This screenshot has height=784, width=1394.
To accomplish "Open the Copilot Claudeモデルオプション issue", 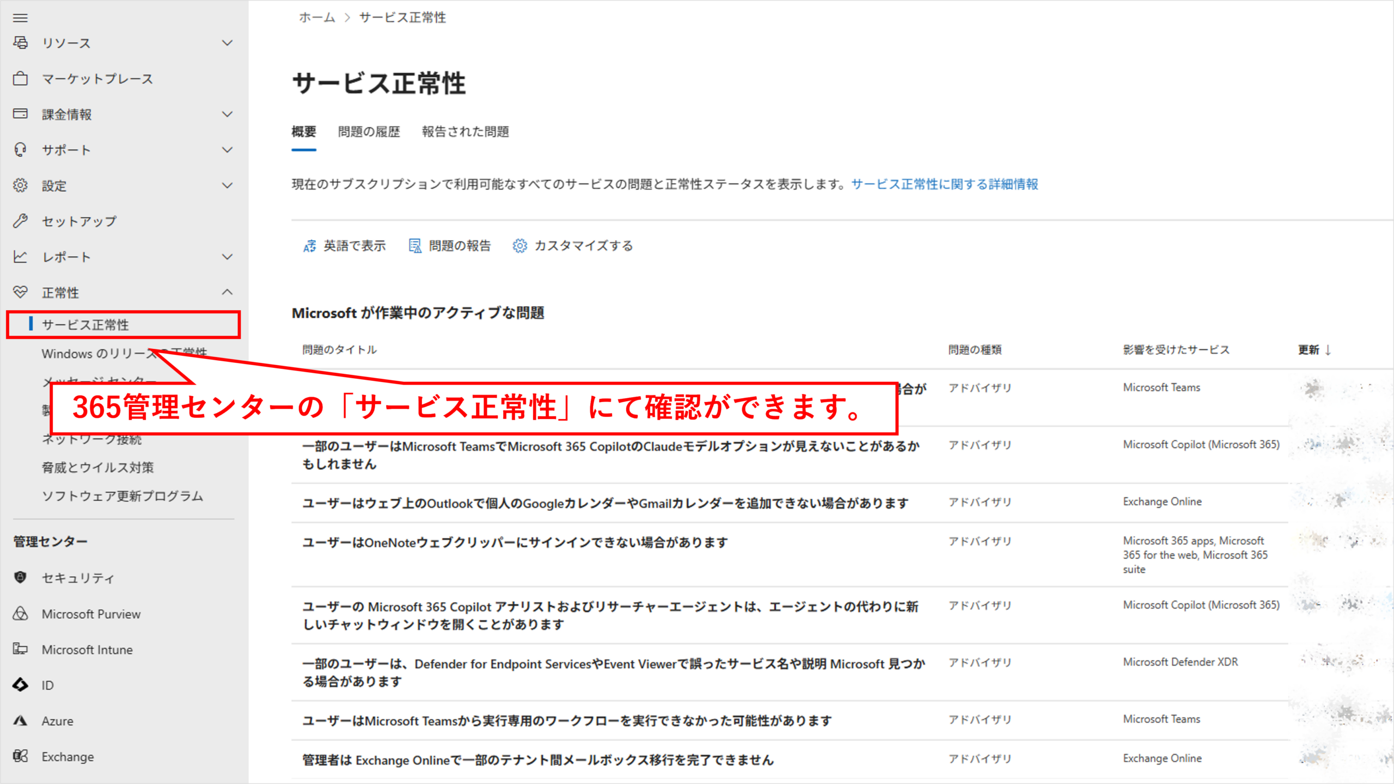I will [611, 455].
